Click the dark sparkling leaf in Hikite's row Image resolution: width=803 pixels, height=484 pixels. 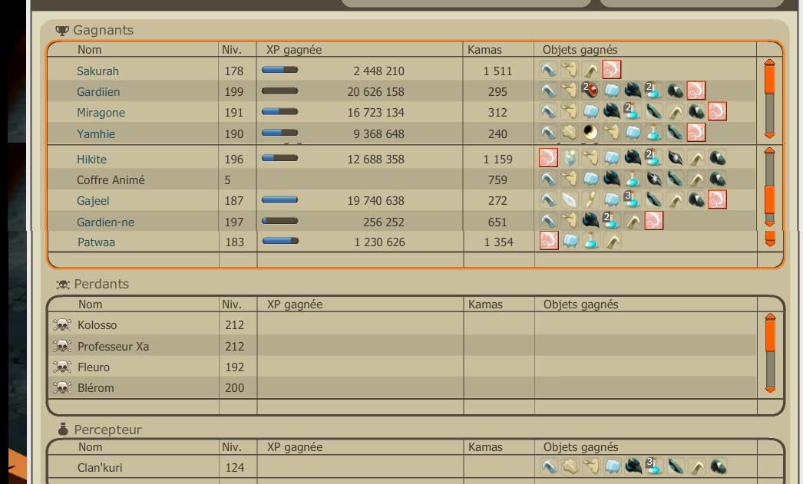point(675,158)
